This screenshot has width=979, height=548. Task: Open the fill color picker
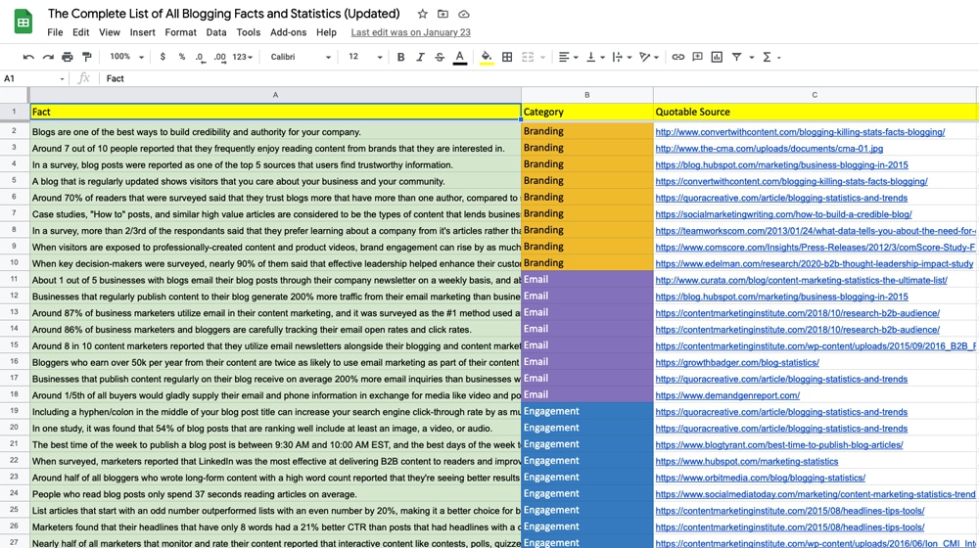tap(487, 58)
